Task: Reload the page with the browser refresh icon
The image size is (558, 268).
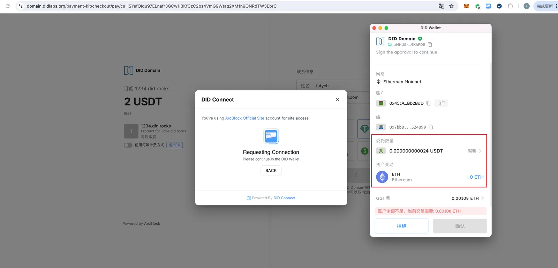Action: [8, 6]
